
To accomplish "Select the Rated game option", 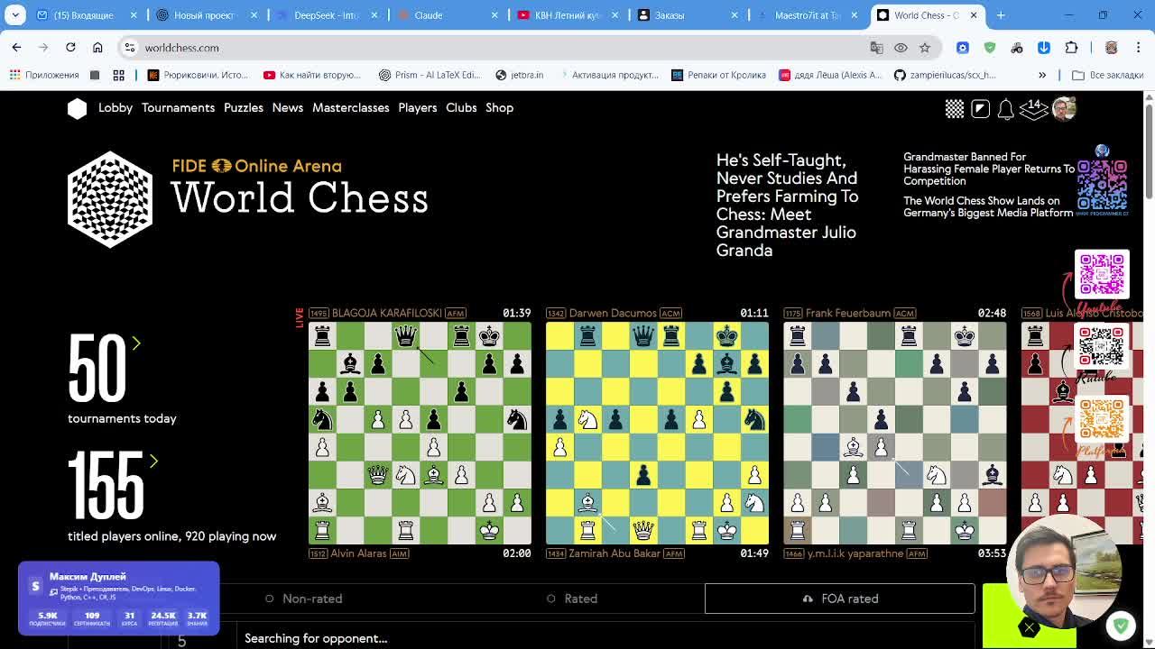I will click(x=571, y=599).
